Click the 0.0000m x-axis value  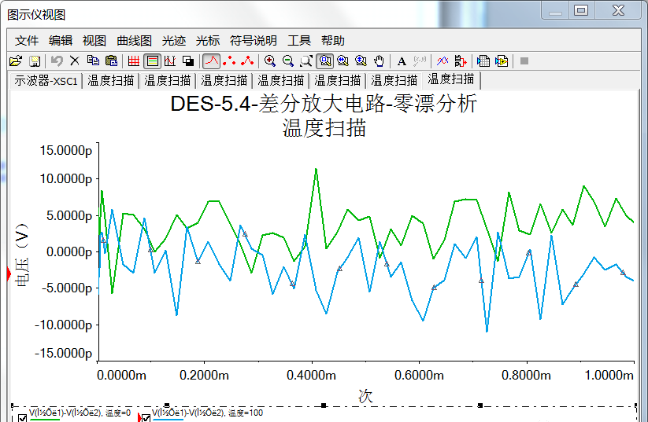pyautogui.click(x=121, y=375)
